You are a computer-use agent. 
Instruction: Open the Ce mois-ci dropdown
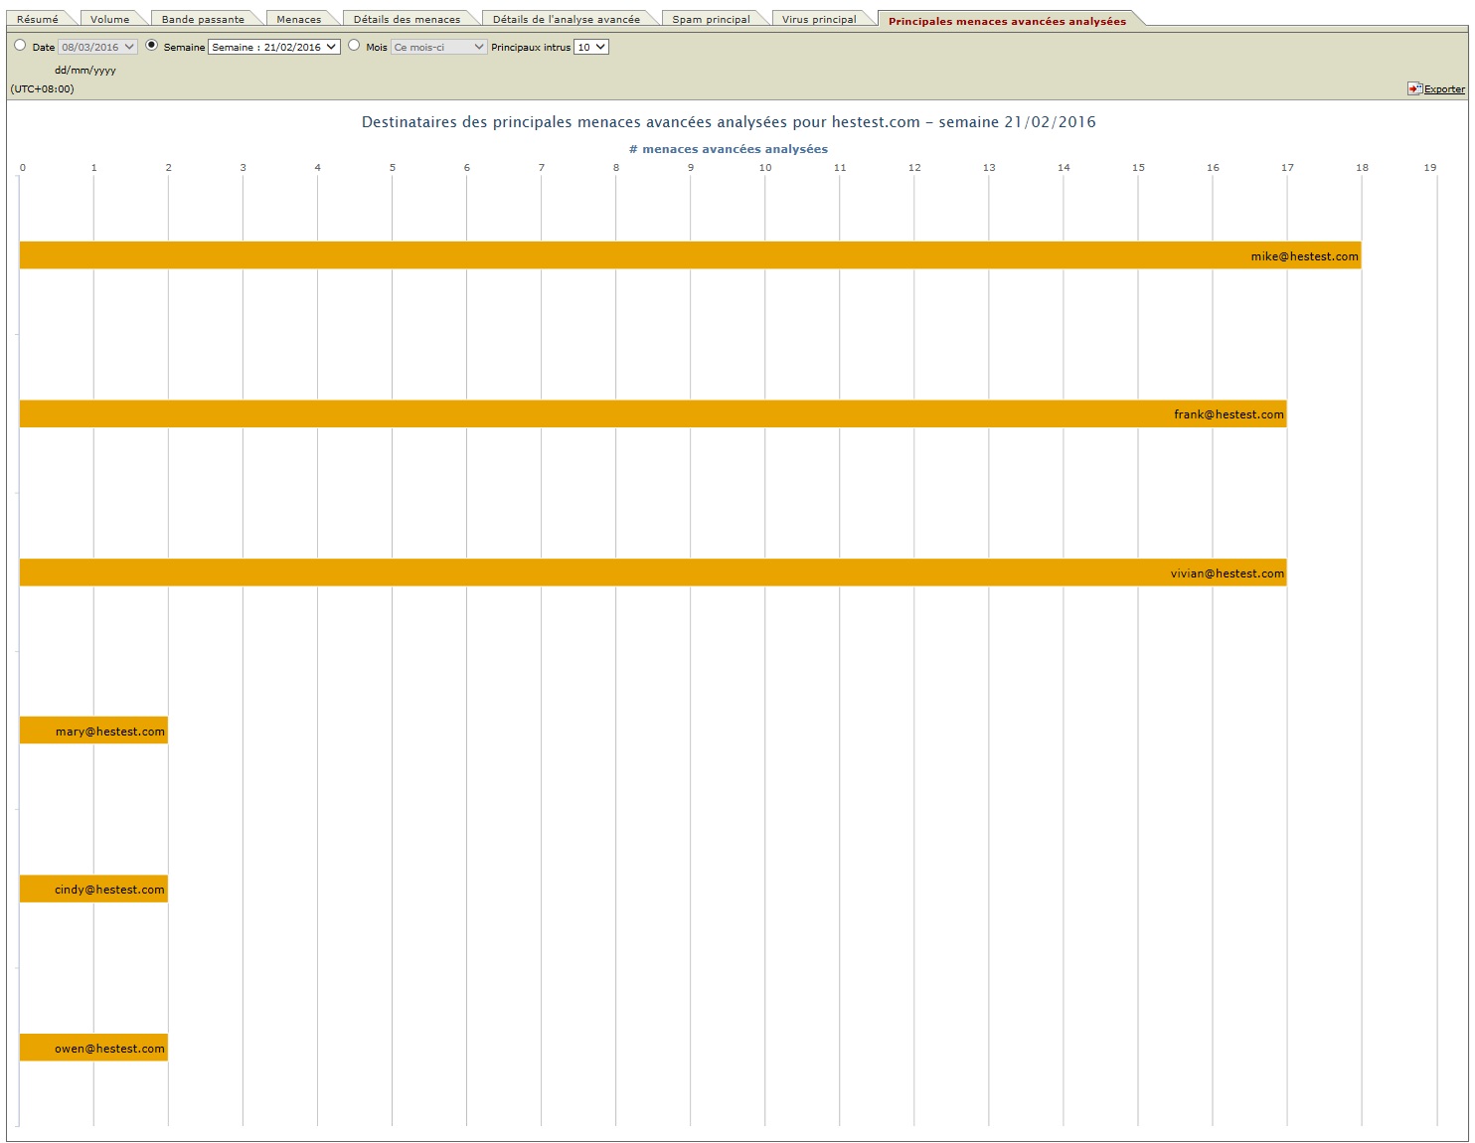pos(438,47)
